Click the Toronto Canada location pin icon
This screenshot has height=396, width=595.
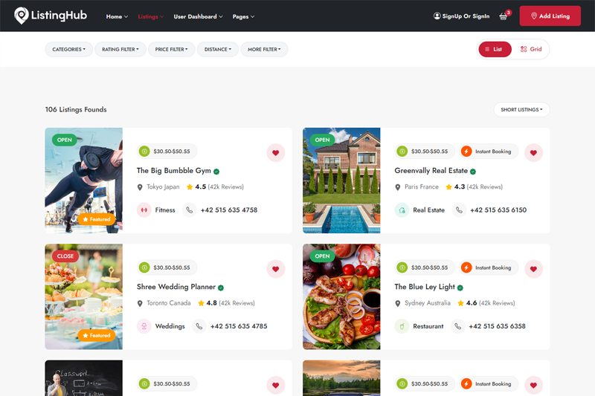[140, 304]
